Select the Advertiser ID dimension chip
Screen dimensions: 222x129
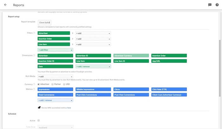pos(93,56)
